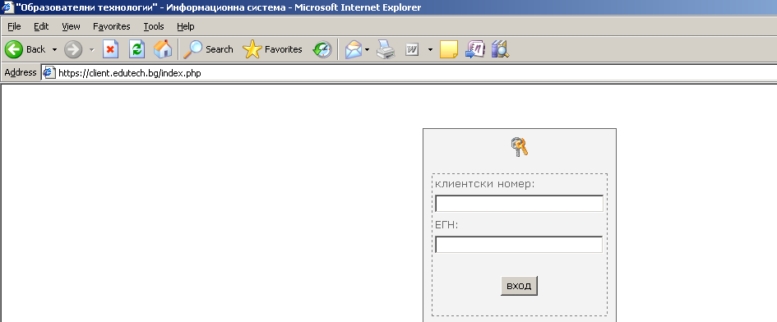
Task: Refresh the page with the green arrows icon
Action: [136, 49]
